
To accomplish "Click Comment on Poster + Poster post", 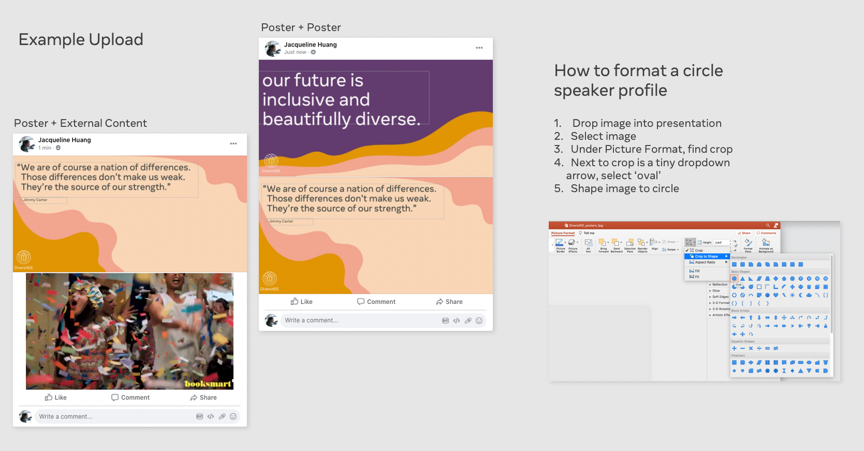I will (x=376, y=302).
